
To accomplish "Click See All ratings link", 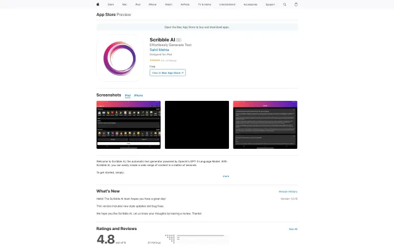I will pyautogui.click(x=293, y=229).
